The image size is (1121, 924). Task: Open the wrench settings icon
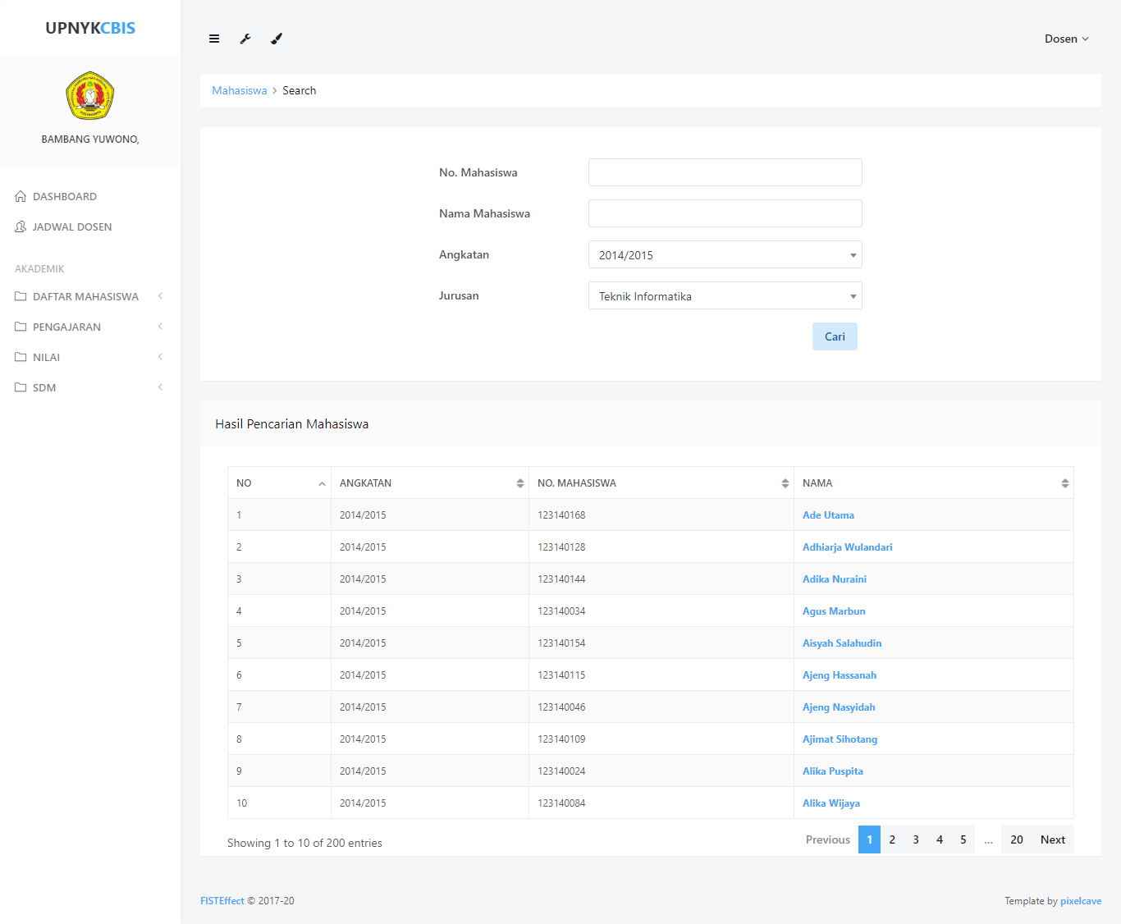pyautogui.click(x=245, y=39)
